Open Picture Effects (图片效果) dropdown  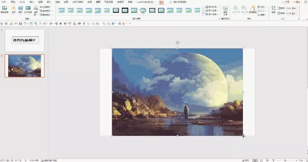pyautogui.click(x=212, y=11)
